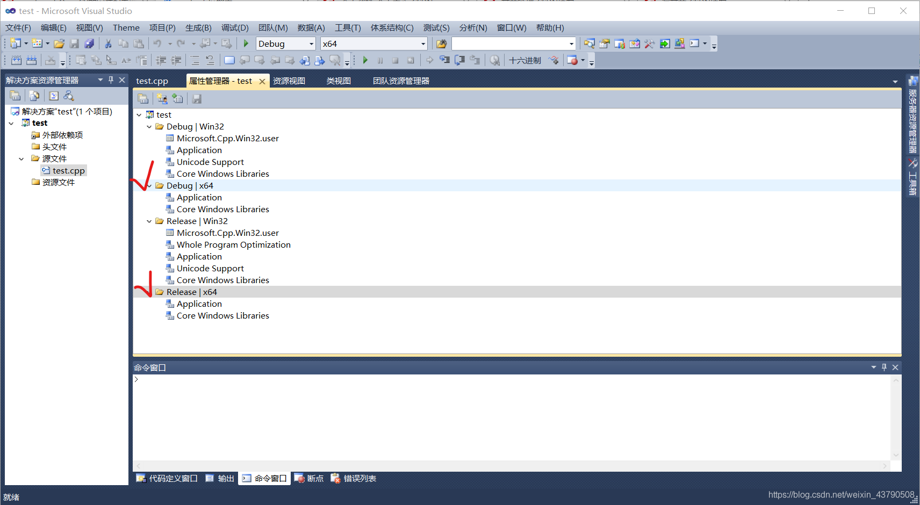Viewport: 920px width, 505px height.
Task: Toggle the 十六进制 hexadecimal display button
Action: click(x=525, y=60)
